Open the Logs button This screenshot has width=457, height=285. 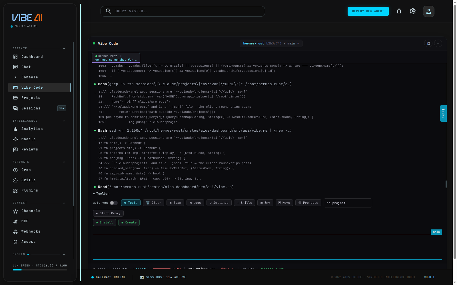tap(195, 203)
